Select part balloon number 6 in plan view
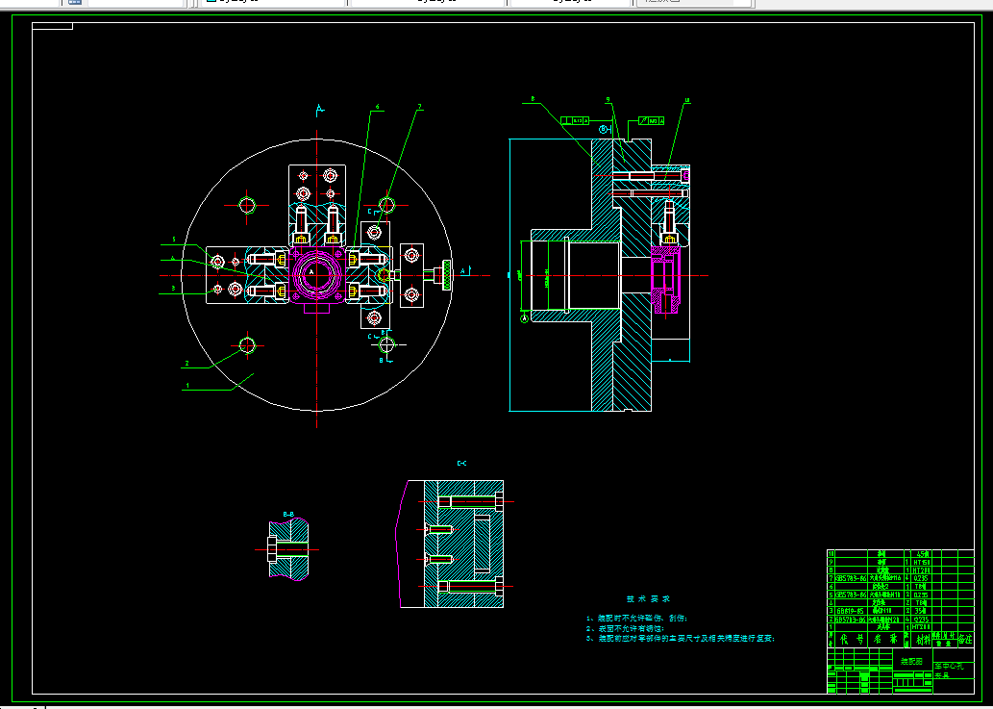Viewport: 993px width, 709px height. (x=378, y=107)
